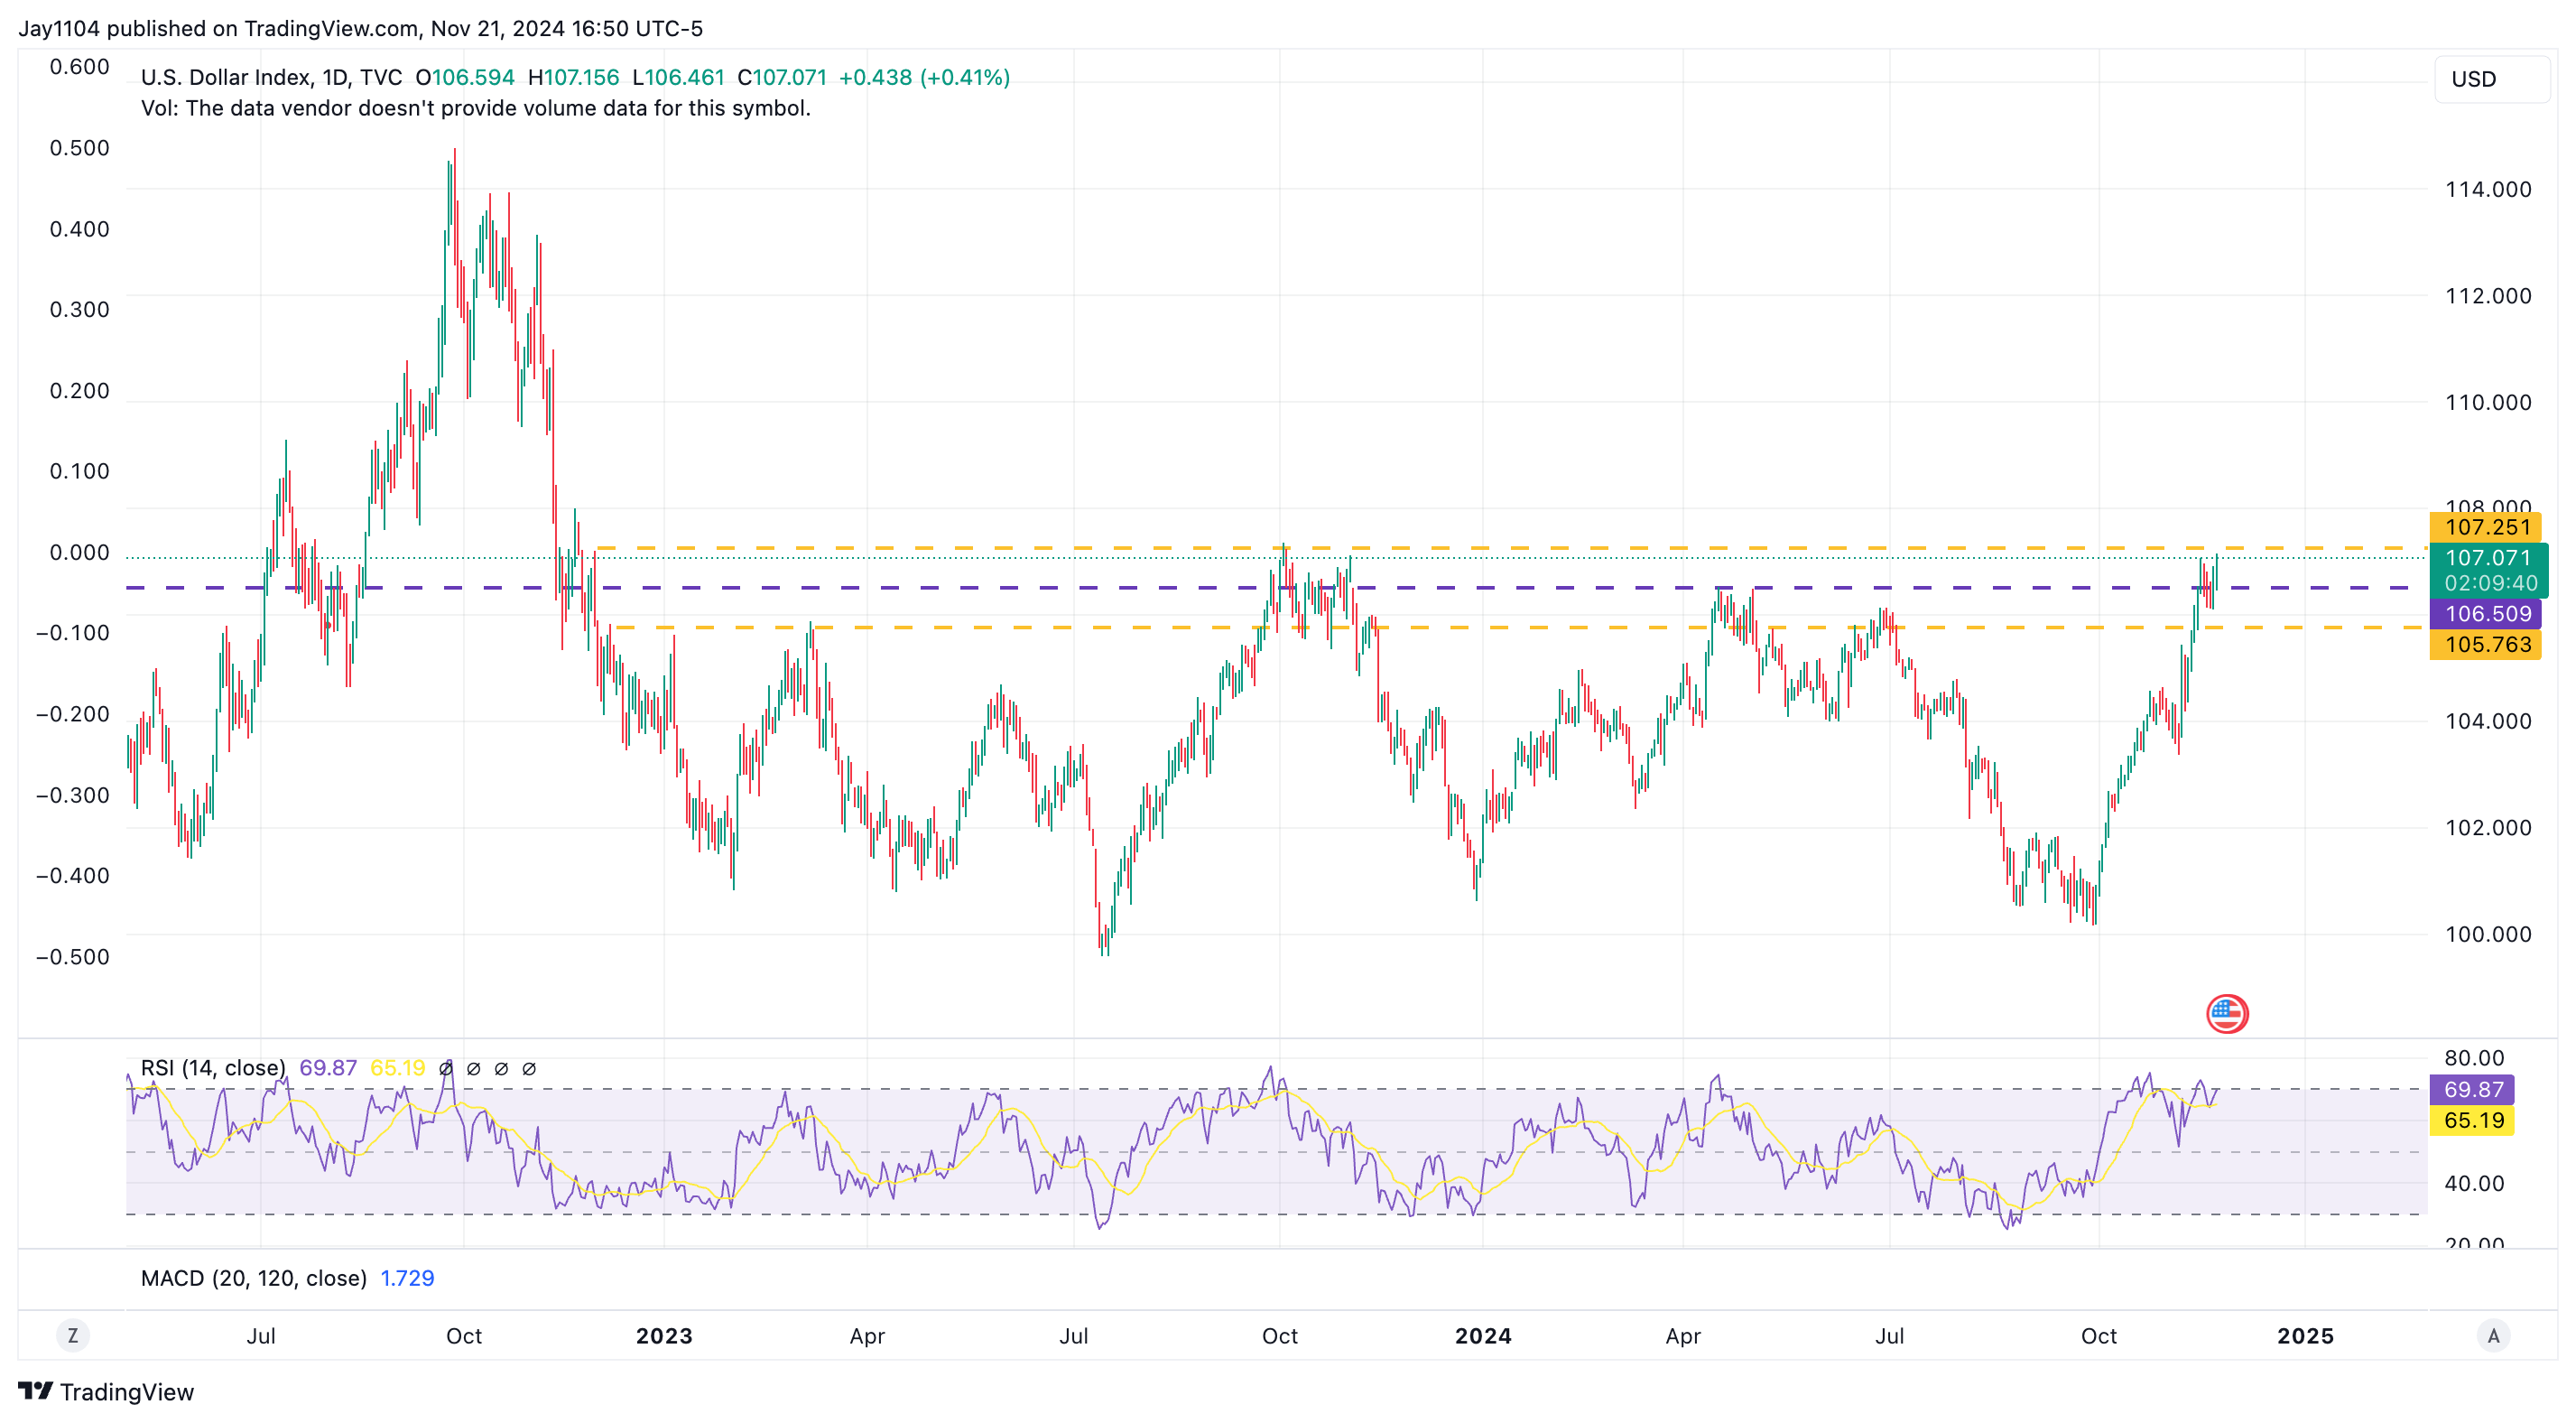Open the US flag economic event marker
Image resolution: width=2576 pixels, height=1423 pixels.
[x=2227, y=1013]
